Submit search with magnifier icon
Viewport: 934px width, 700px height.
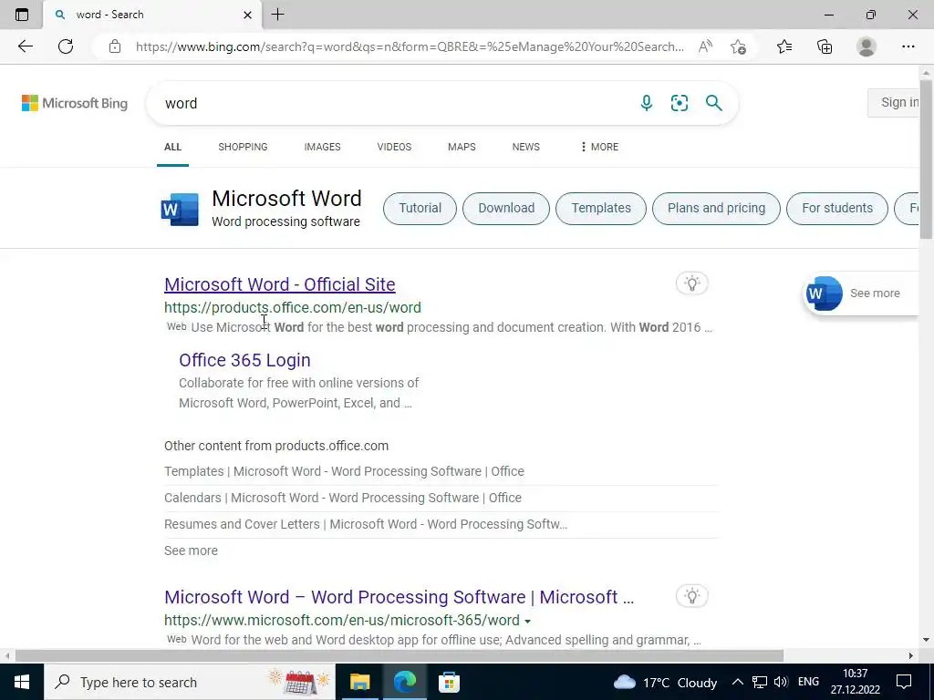pyautogui.click(x=713, y=103)
